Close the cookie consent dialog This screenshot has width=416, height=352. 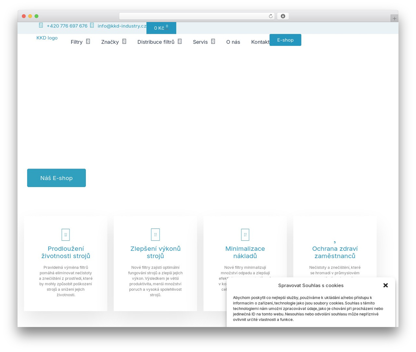click(x=385, y=285)
